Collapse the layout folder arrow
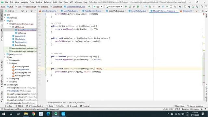The height and width of the screenshot is (117, 208). coord(7,63)
